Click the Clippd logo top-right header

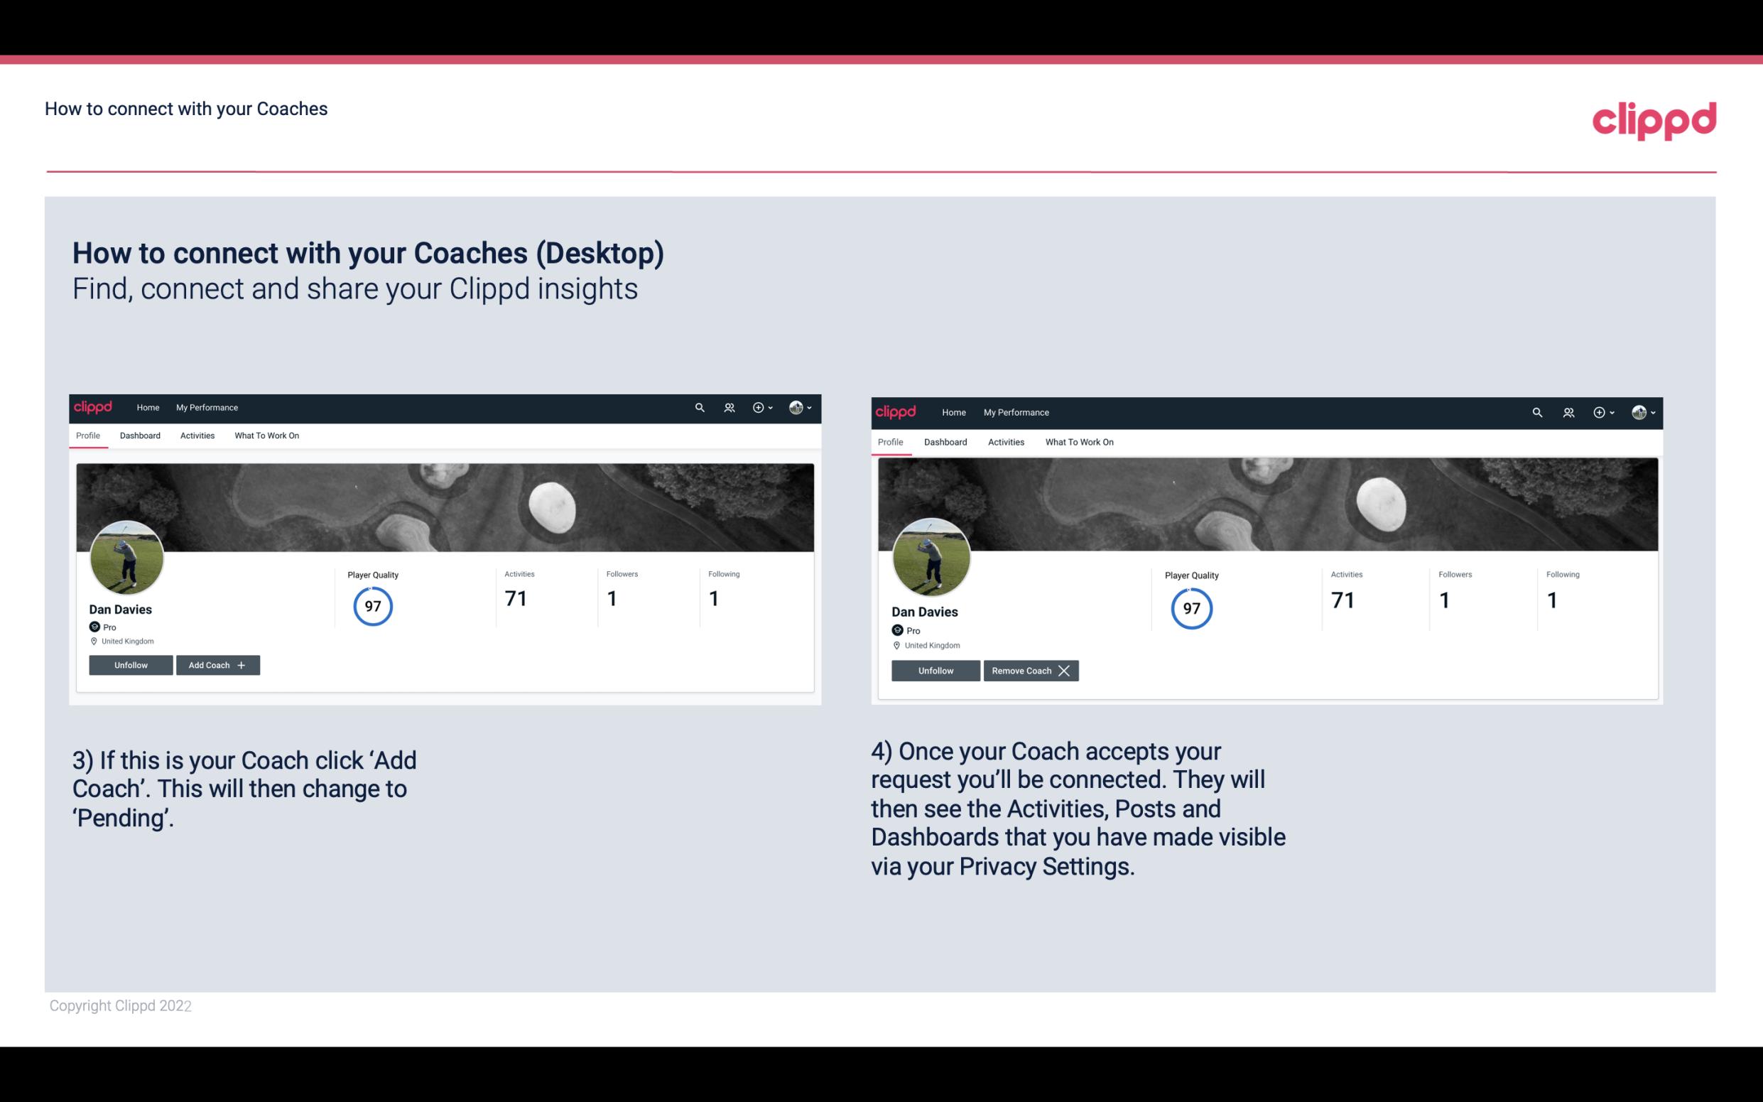coord(1654,116)
